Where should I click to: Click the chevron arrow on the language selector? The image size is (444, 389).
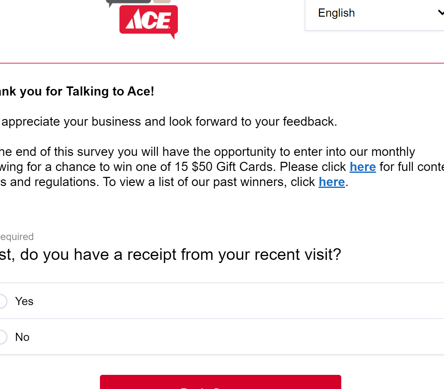[x=441, y=13]
